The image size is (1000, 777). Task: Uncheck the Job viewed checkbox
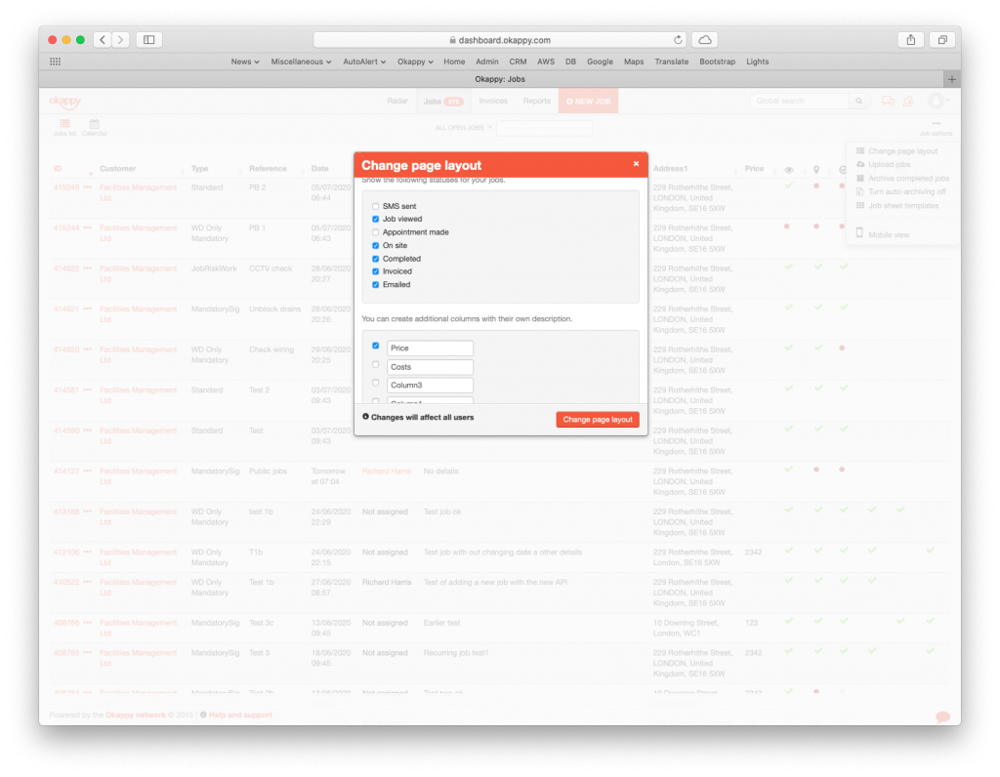click(x=376, y=220)
